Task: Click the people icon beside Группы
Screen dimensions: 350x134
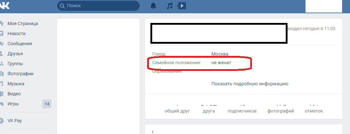Action: point(1,63)
